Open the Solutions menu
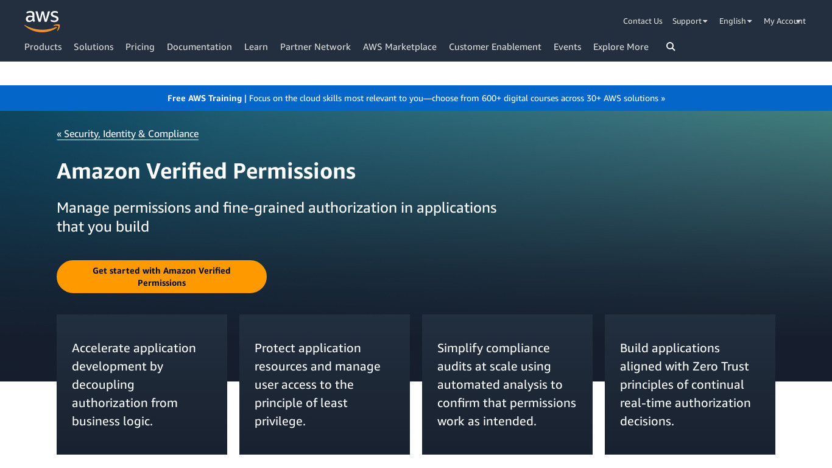 pyautogui.click(x=94, y=47)
